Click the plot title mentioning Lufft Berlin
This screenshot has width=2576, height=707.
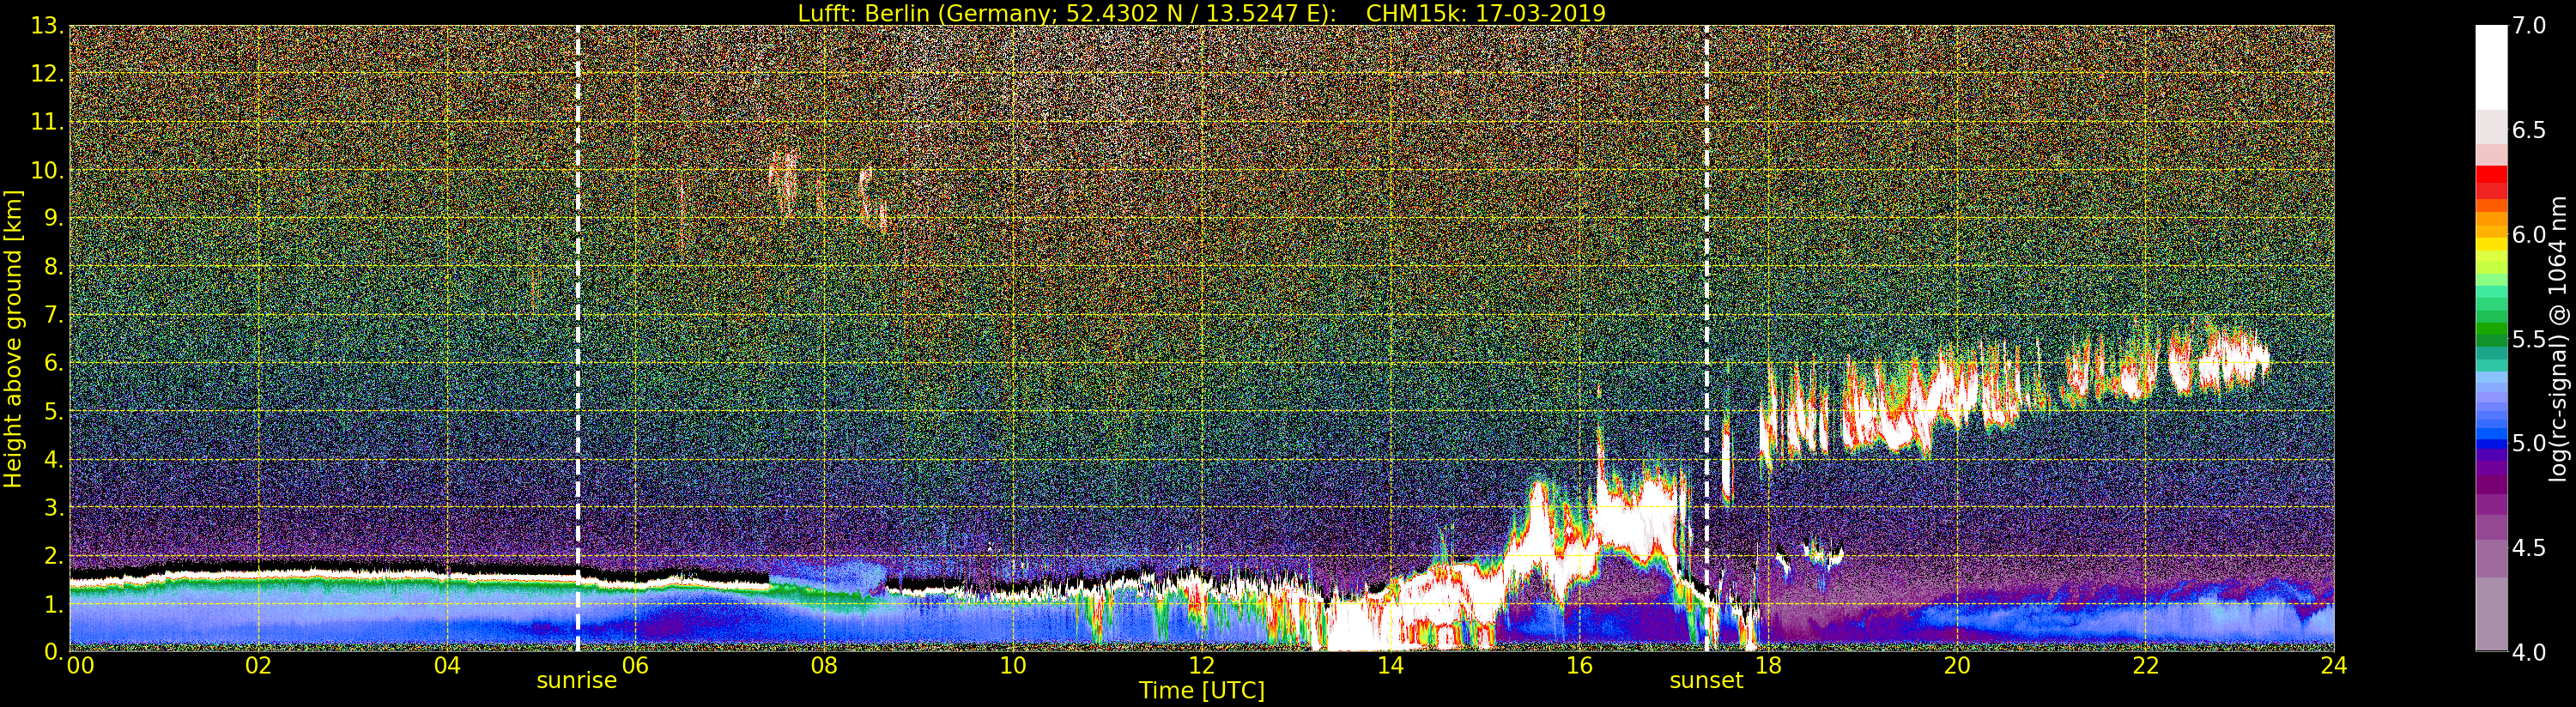(1201, 13)
